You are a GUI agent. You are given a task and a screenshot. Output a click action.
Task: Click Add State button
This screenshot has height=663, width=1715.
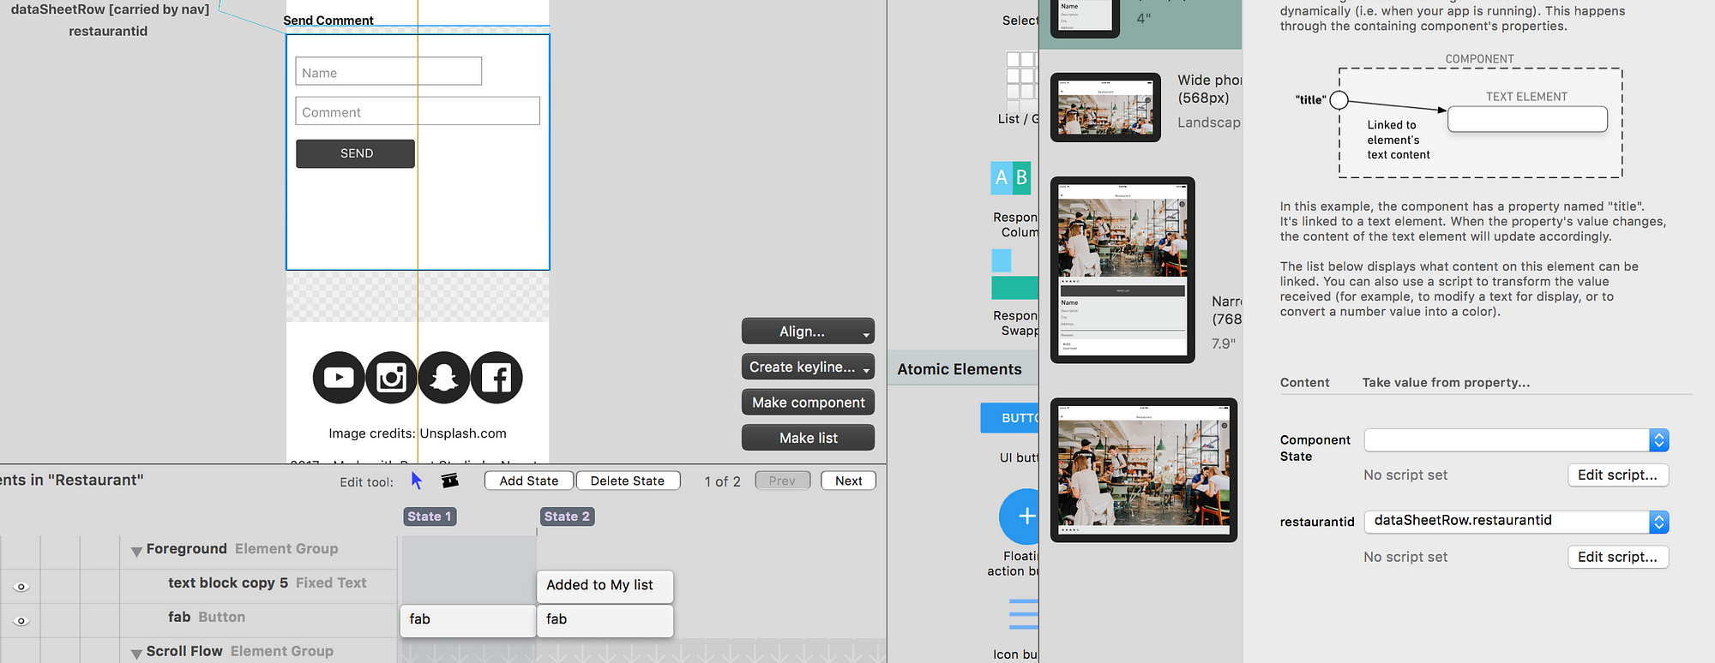pyautogui.click(x=529, y=481)
